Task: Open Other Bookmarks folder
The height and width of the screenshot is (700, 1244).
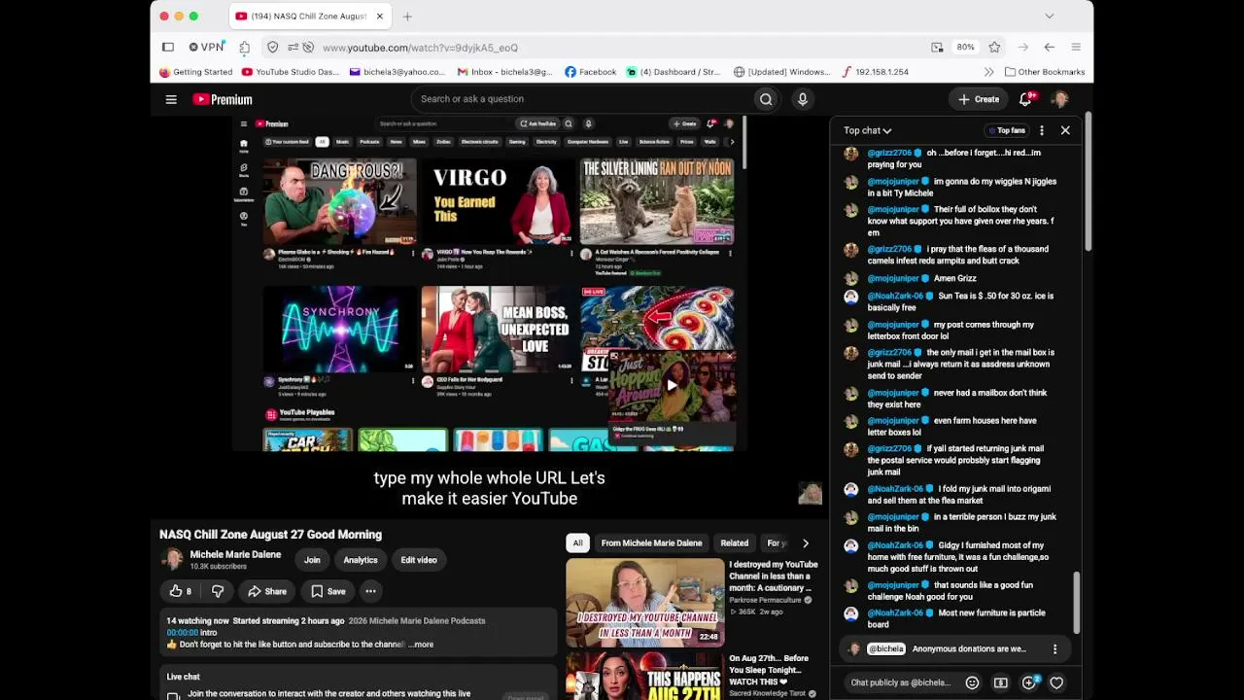Action: coord(1045,72)
